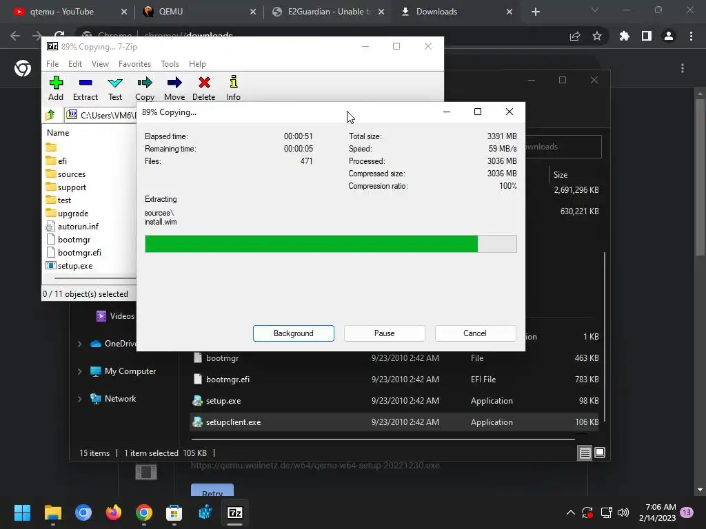Pause the copying operation
Image resolution: width=706 pixels, height=529 pixels.
385,333
